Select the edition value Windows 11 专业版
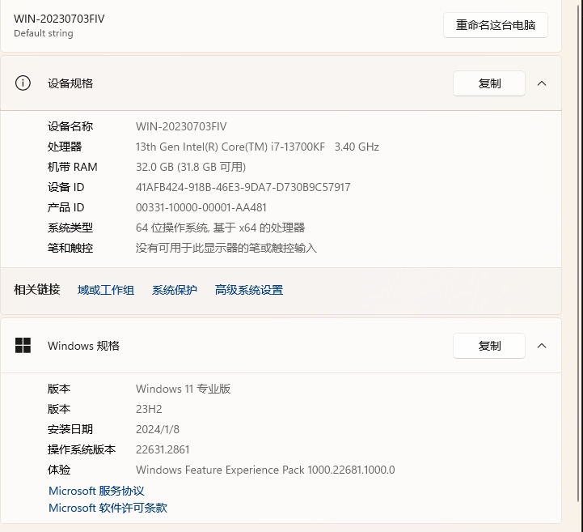583x532 pixels. coord(183,389)
